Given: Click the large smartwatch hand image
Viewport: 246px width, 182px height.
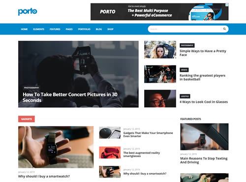Looking at the screenshot, I should click(56, 147).
